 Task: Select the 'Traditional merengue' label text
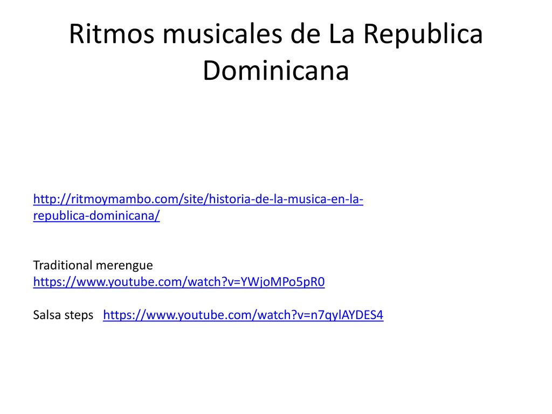(x=93, y=265)
